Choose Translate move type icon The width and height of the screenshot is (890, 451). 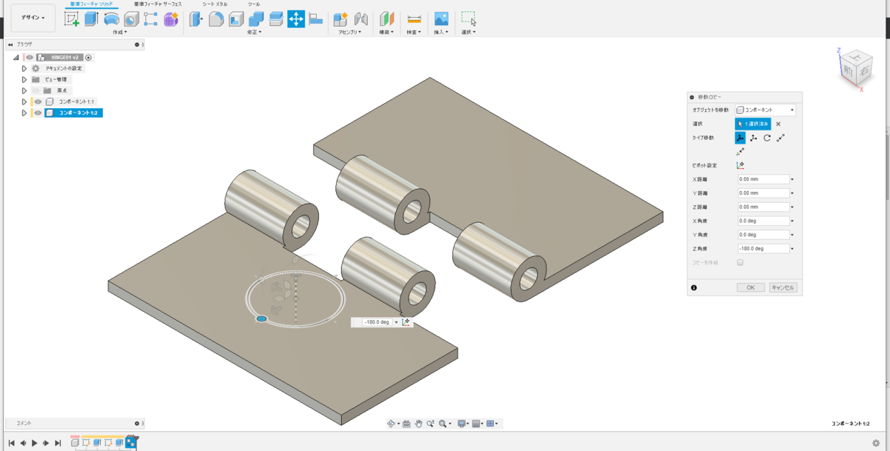pos(754,138)
